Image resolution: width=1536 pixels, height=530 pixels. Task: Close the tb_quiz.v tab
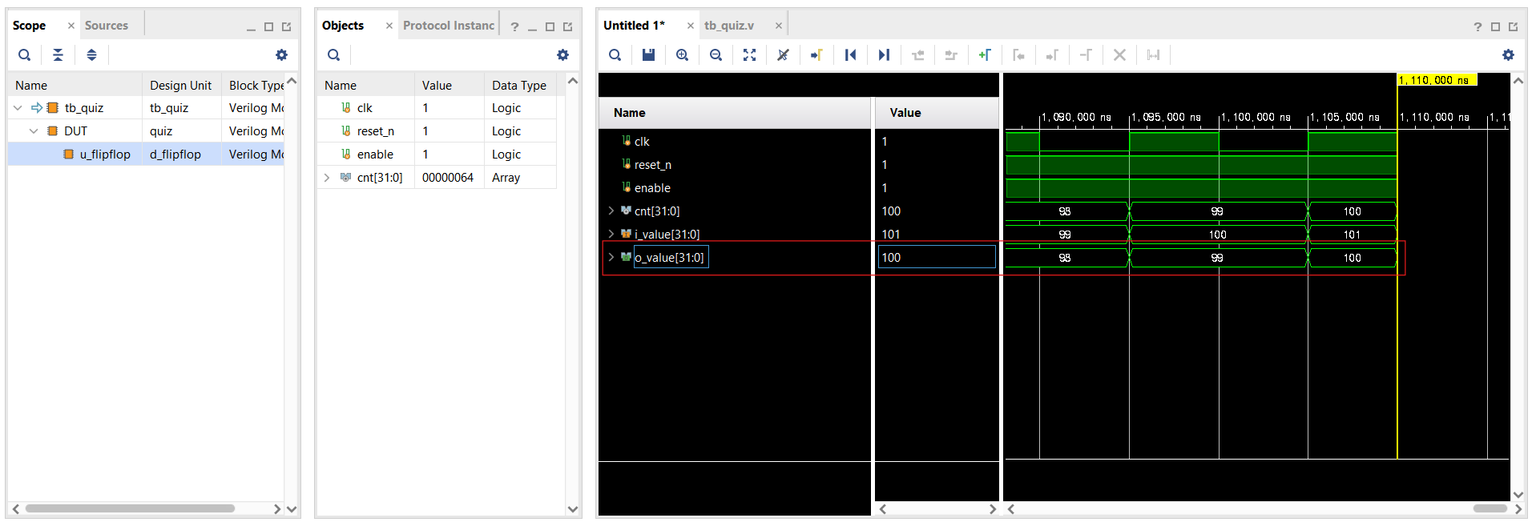point(778,26)
